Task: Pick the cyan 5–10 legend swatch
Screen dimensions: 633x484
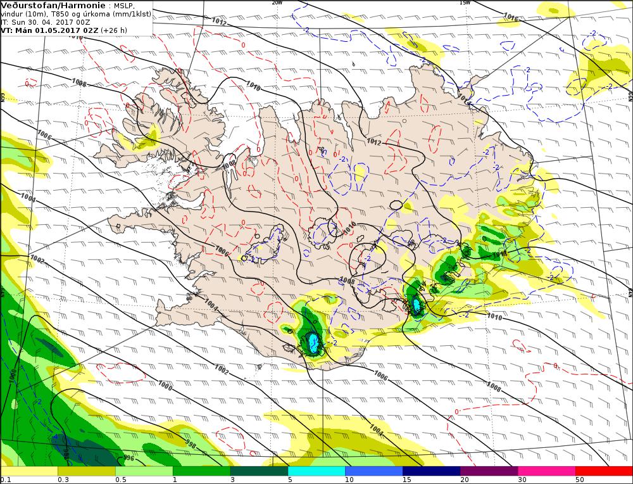Action: coord(316,471)
